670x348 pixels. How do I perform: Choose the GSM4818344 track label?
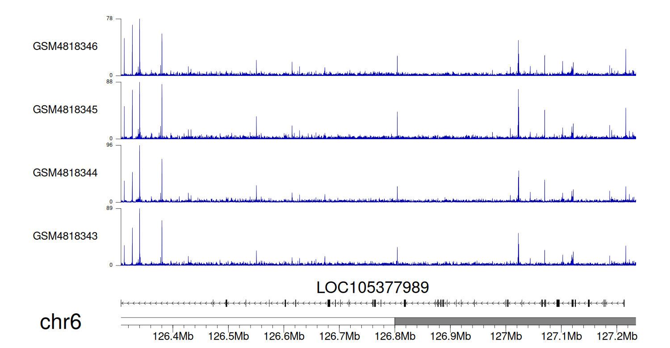pos(65,173)
